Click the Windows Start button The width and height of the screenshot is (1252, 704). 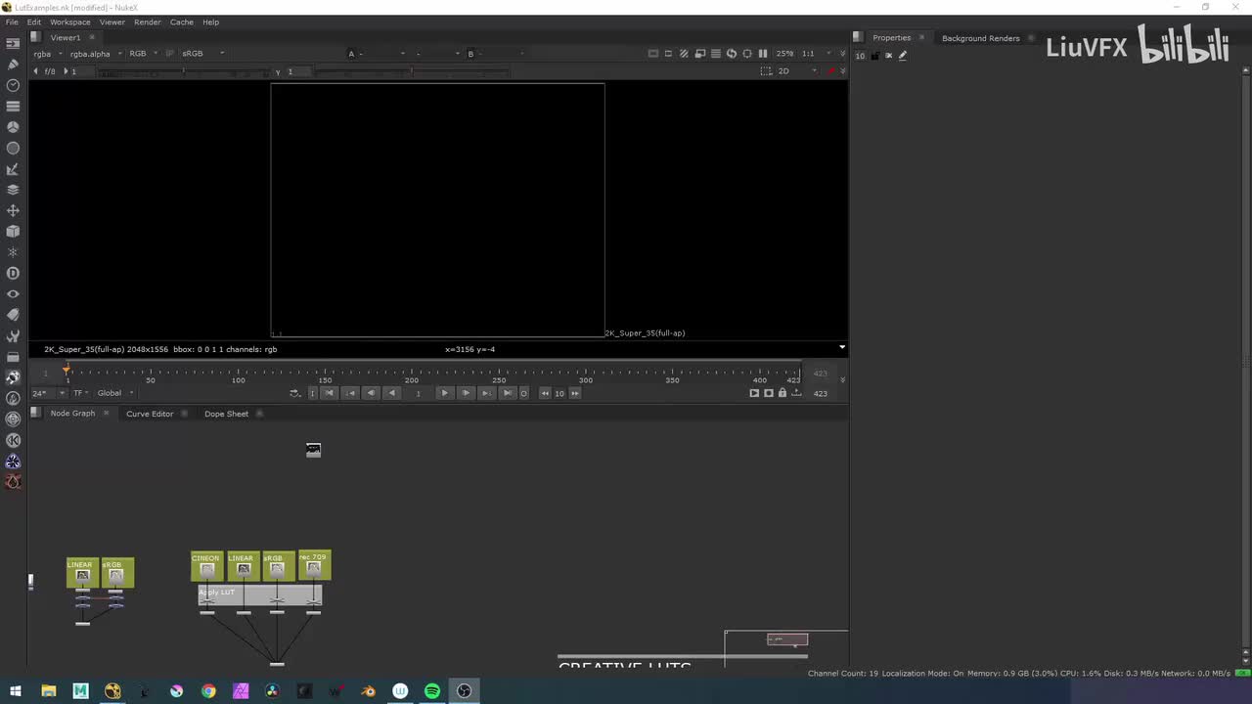point(16,691)
